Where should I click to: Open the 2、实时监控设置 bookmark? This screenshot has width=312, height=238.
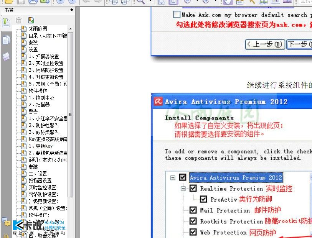(46, 63)
